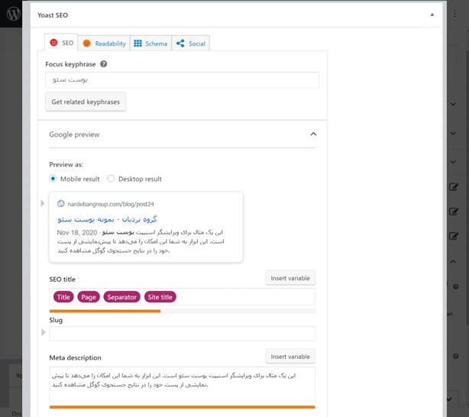Click into the Slug field
The image size is (469, 417).
click(182, 333)
